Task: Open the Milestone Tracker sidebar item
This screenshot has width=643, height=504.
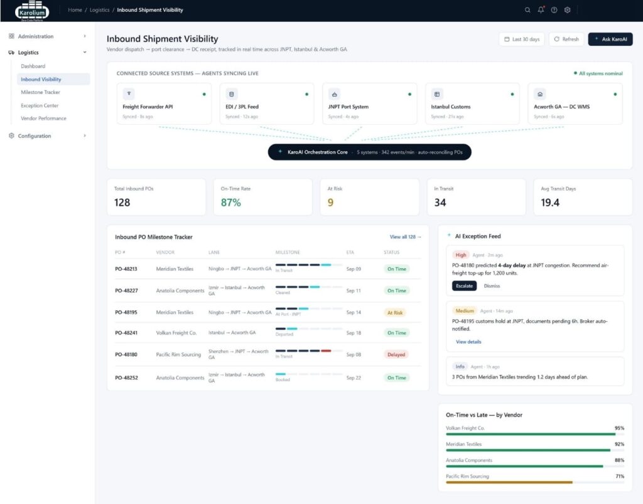Action: [x=40, y=93]
